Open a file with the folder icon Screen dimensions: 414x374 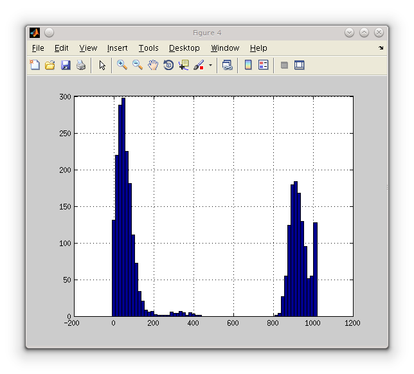tap(50, 65)
